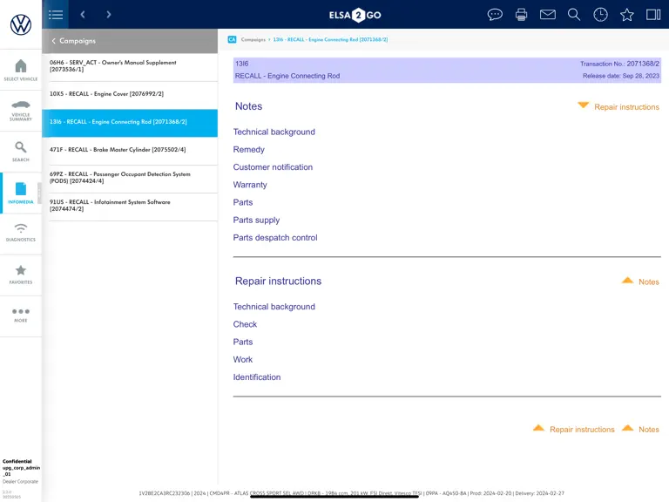The height and width of the screenshot is (502, 669).
Task: Go back with the left arrow
Action: [83, 15]
